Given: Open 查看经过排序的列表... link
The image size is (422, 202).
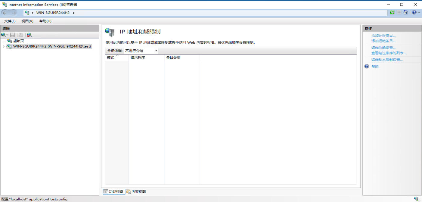Looking at the screenshot, I should [389, 53].
